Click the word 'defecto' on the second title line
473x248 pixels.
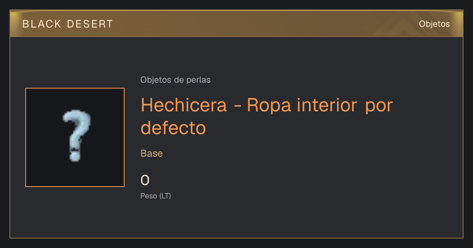pyautogui.click(x=173, y=128)
